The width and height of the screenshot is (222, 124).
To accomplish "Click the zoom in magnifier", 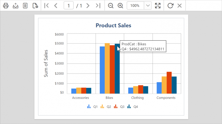I will click(x=121, y=5).
